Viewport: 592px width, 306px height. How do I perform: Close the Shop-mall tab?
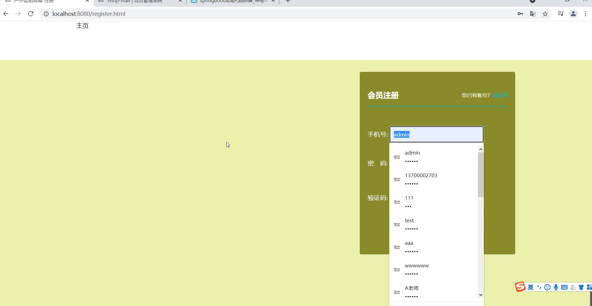pyautogui.click(x=180, y=1)
